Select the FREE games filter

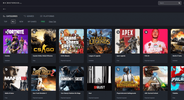click(x=43, y=22)
